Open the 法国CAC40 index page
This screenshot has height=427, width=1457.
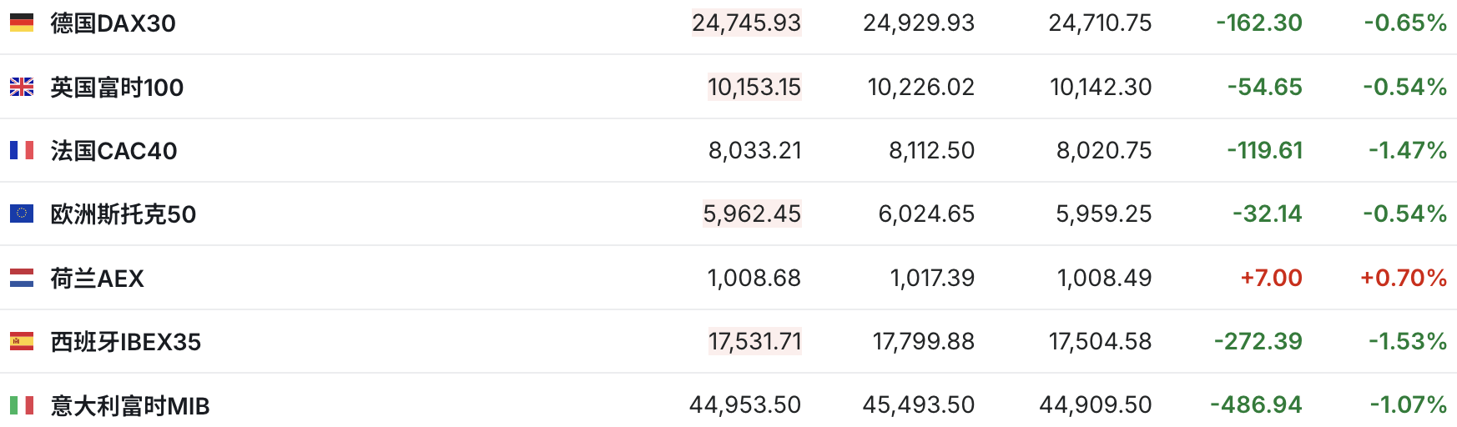coord(113,151)
